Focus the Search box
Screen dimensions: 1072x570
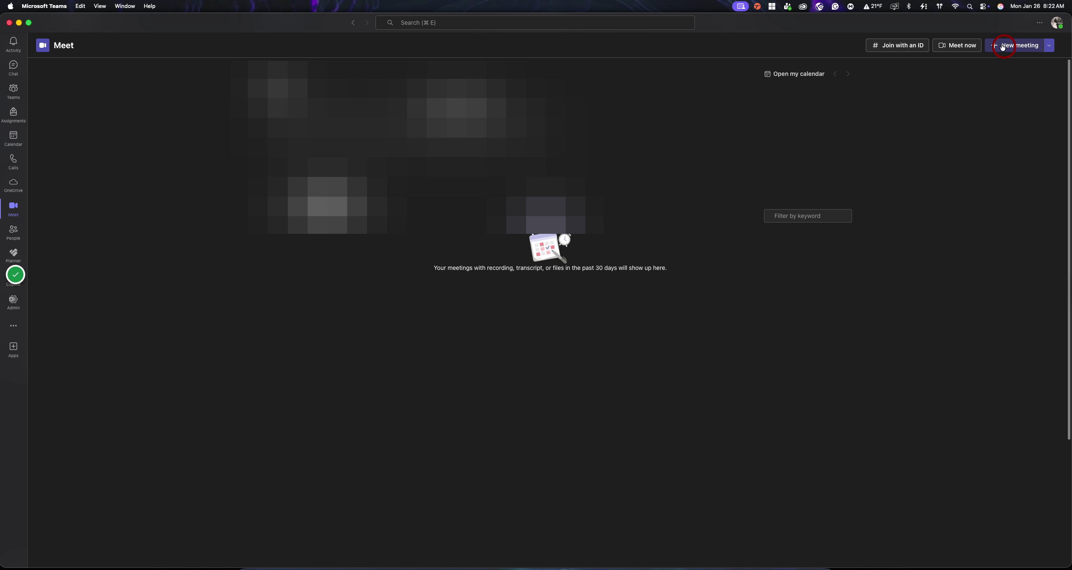535,23
